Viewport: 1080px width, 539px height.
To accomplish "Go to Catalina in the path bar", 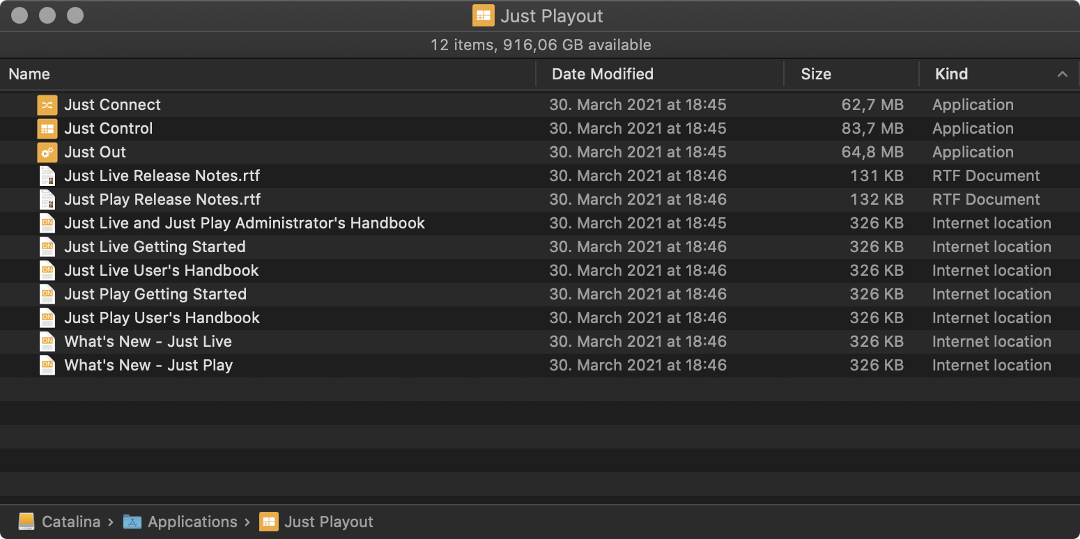I will click(x=71, y=522).
